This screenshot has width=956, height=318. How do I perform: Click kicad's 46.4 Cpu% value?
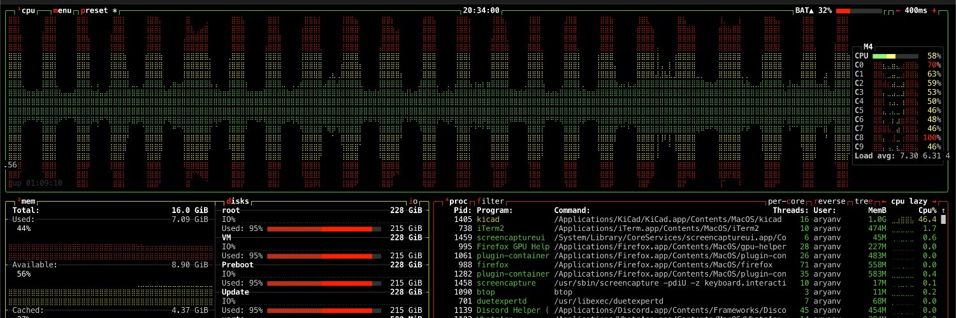[x=927, y=219]
